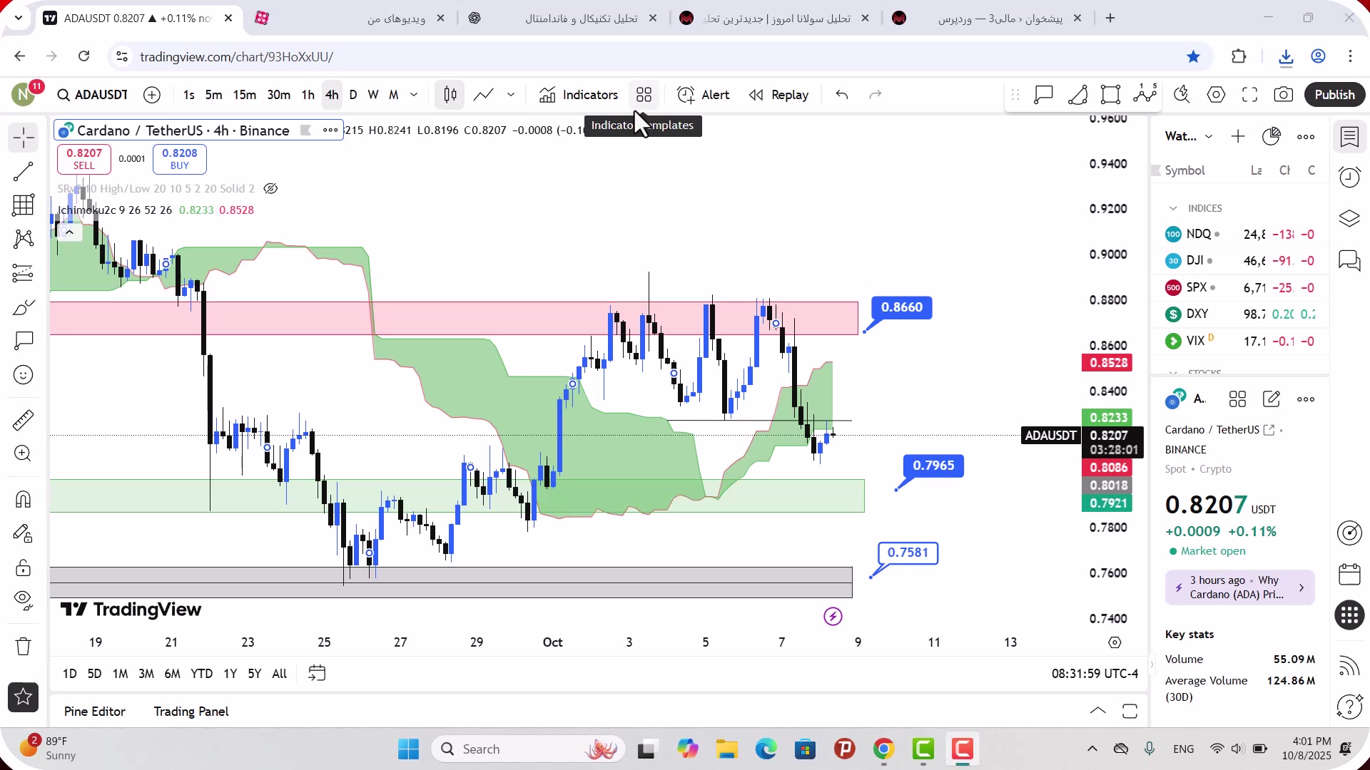Viewport: 1370px width, 770px height.
Task: Toggle visibility of SR High/Low indicator
Action: click(270, 189)
